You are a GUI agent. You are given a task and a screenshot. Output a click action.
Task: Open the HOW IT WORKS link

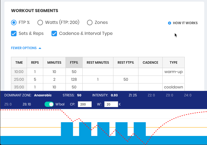point(185,23)
